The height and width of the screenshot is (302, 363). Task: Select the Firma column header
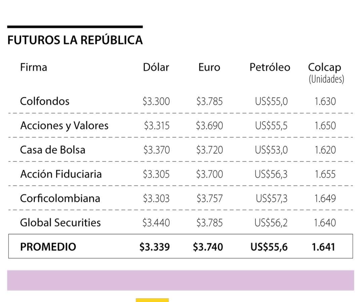coord(34,67)
